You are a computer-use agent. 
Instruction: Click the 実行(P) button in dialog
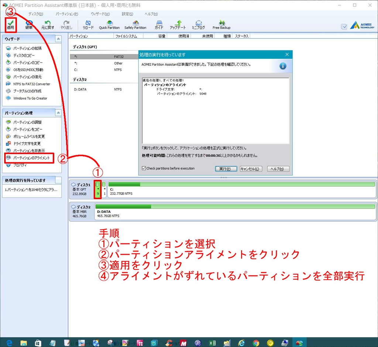pyautogui.click(x=226, y=169)
